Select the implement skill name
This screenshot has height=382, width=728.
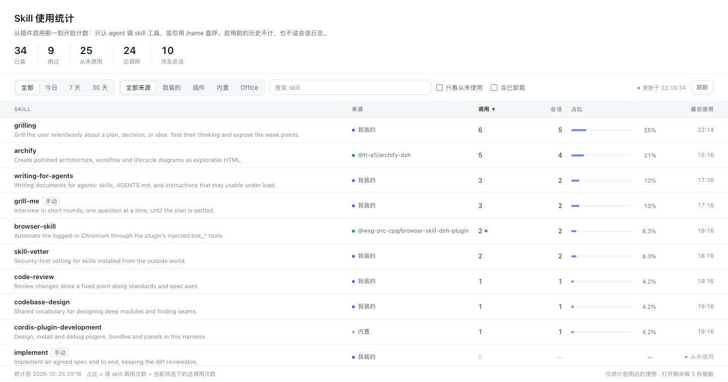31,352
